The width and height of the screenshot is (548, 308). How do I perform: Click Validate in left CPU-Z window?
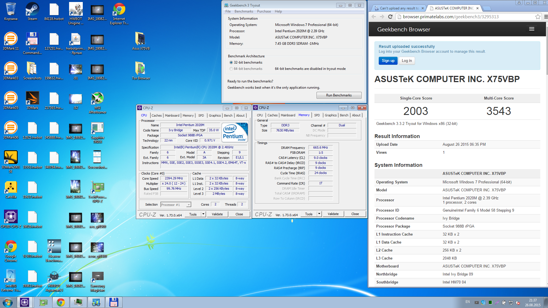217,214
